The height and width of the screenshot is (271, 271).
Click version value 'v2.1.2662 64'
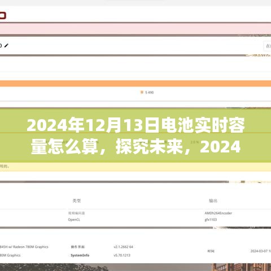[123, 247]
